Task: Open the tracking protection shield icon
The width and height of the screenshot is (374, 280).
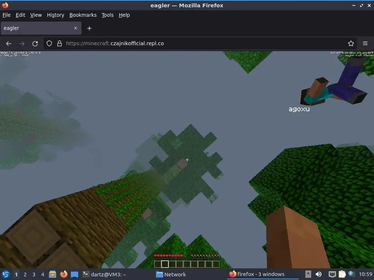Action: (49, 43)
